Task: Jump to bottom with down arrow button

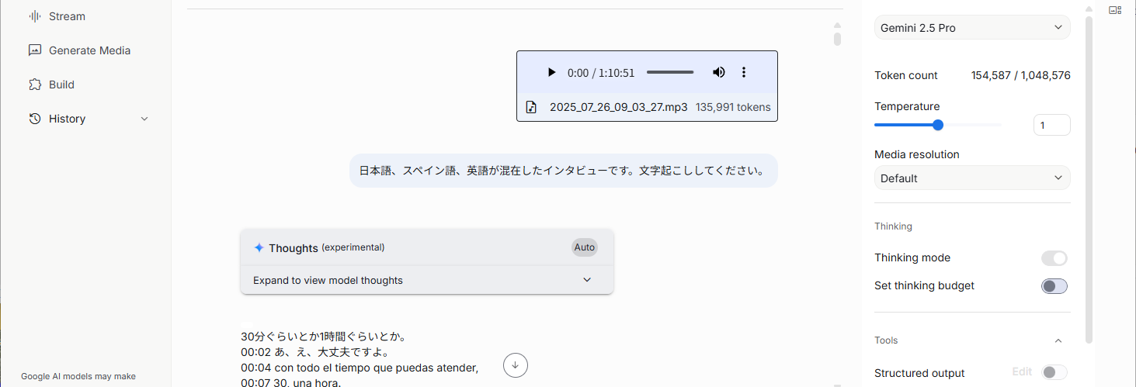Action: point(516,364)
